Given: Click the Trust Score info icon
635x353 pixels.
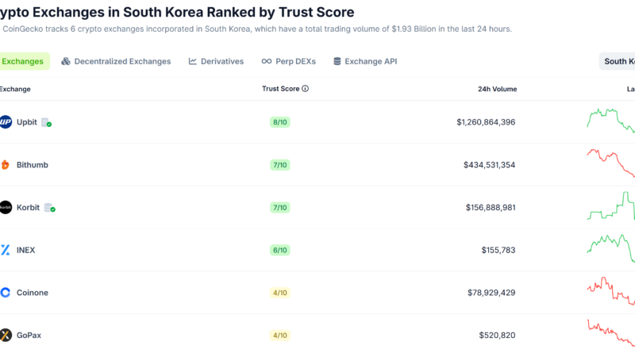Looking at the screenshot, I should [x=306, y=89].
